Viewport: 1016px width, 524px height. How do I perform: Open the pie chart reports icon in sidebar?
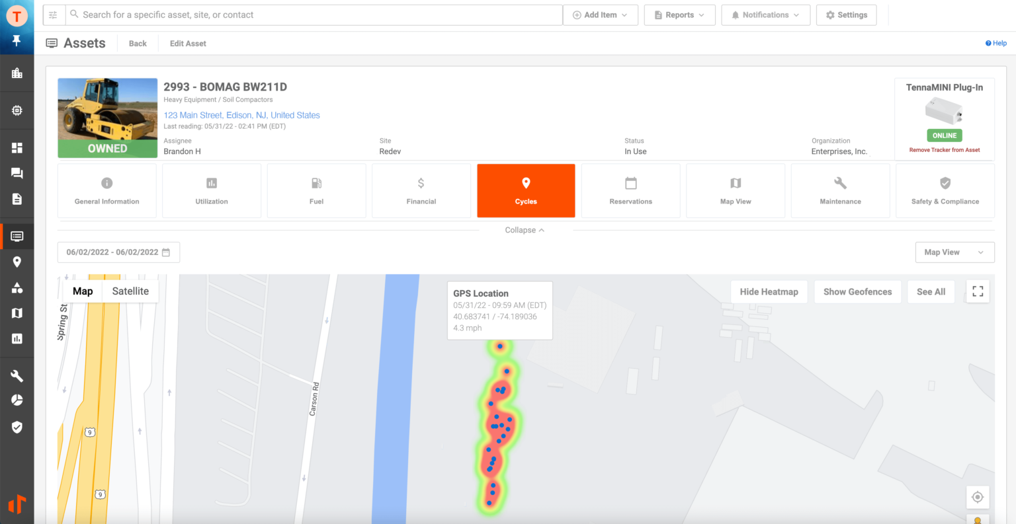[17, 400]
